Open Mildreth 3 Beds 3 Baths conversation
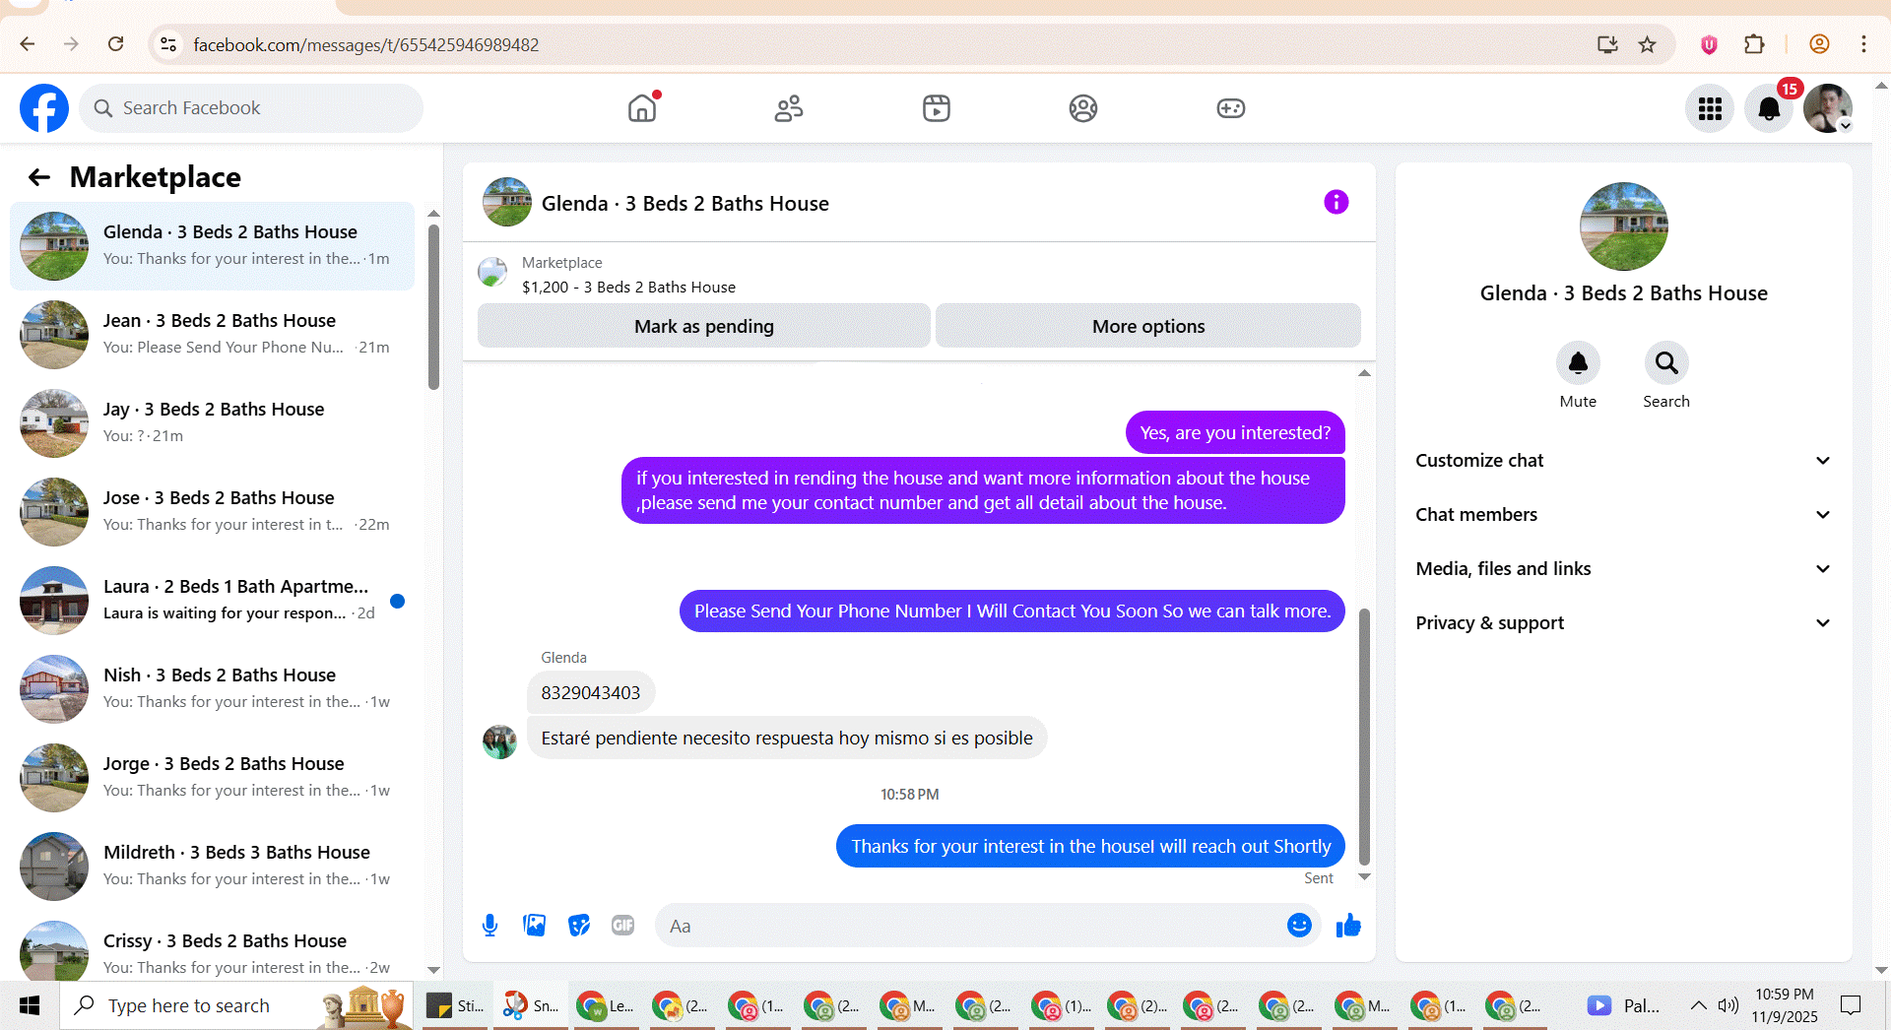This screenshot has width=1891, height=1030. pos(212,867)
